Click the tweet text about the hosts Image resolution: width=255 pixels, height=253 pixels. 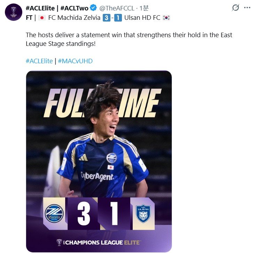129,39
